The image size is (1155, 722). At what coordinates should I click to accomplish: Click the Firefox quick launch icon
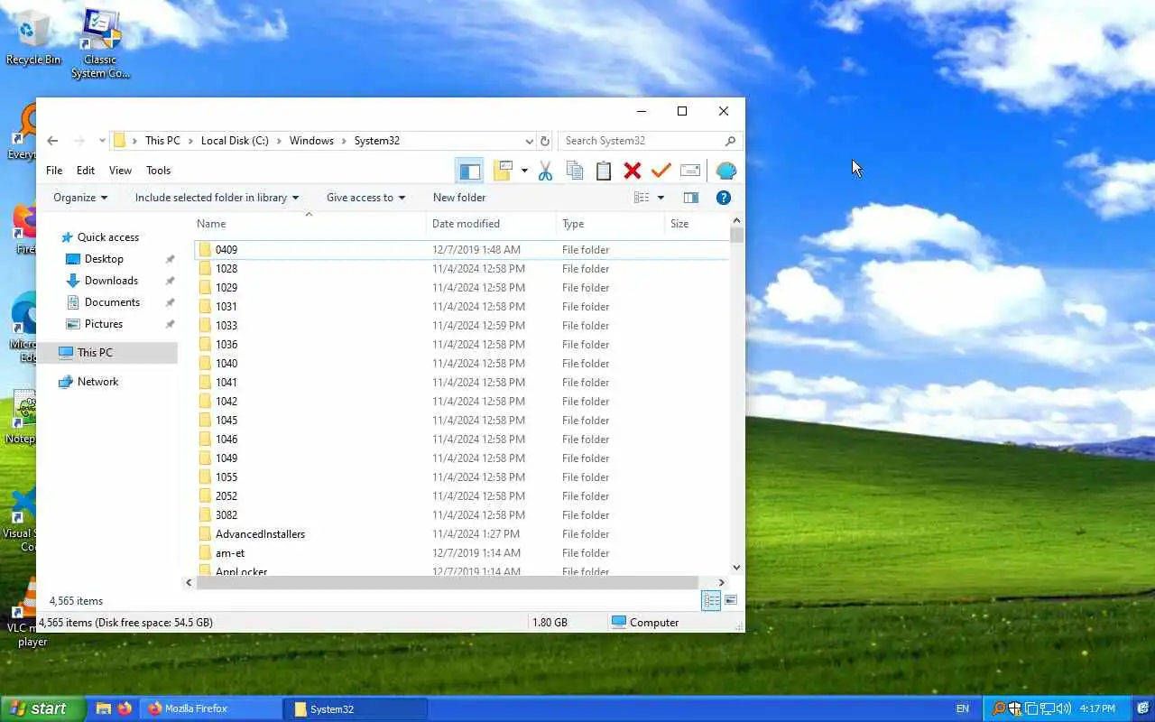[x=125, y=708]
